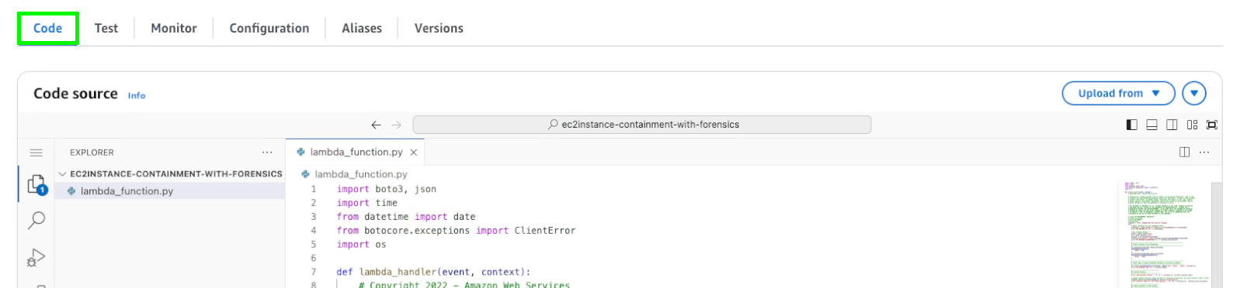Screen dimensions: 1240x288
Task: Open the Test tab
Action: click(106, 29)
